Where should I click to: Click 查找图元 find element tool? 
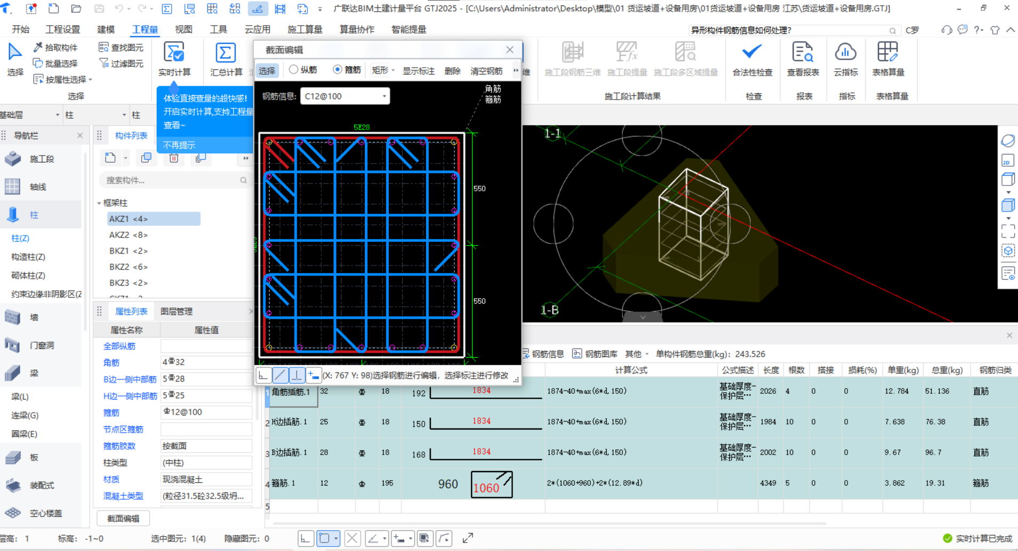(x=121, y=47)
